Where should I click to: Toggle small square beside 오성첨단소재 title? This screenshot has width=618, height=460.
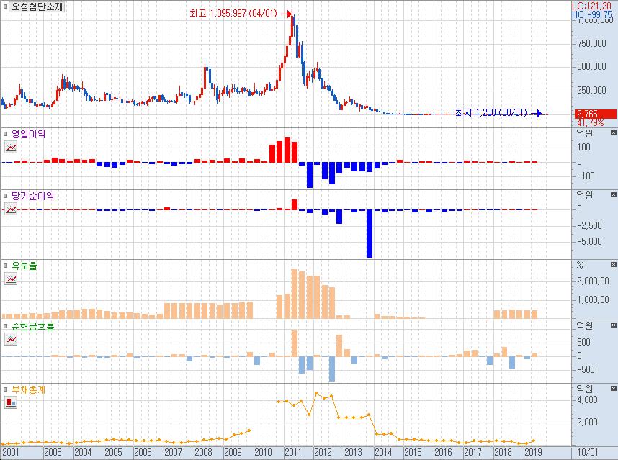point(5,6)
